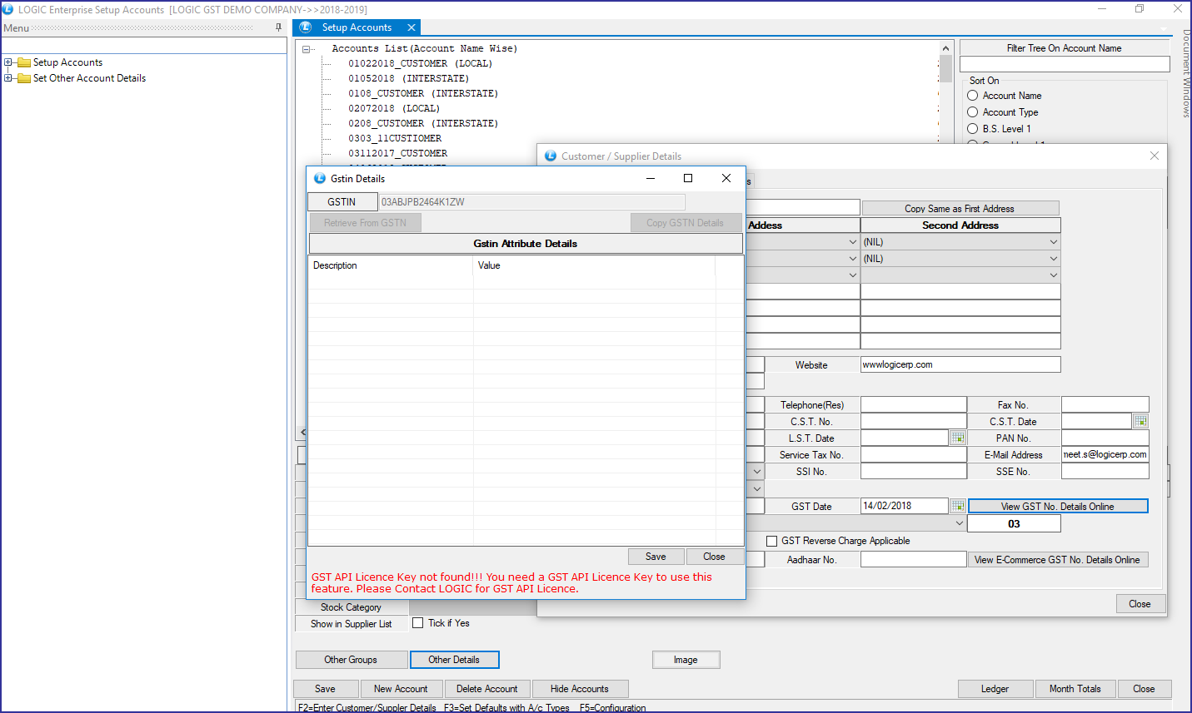Image resolution: width=1192 pixels, height=713 pixels.
Task: Click the Setup Accounts folder icon
Action: (x=24, y=62)
